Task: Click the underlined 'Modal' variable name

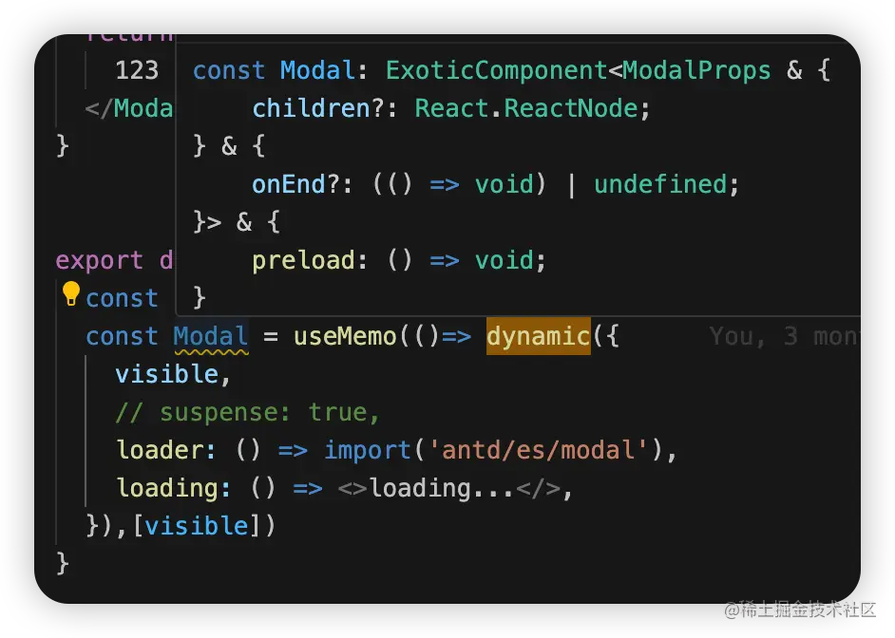Action: tap(211, 336)
